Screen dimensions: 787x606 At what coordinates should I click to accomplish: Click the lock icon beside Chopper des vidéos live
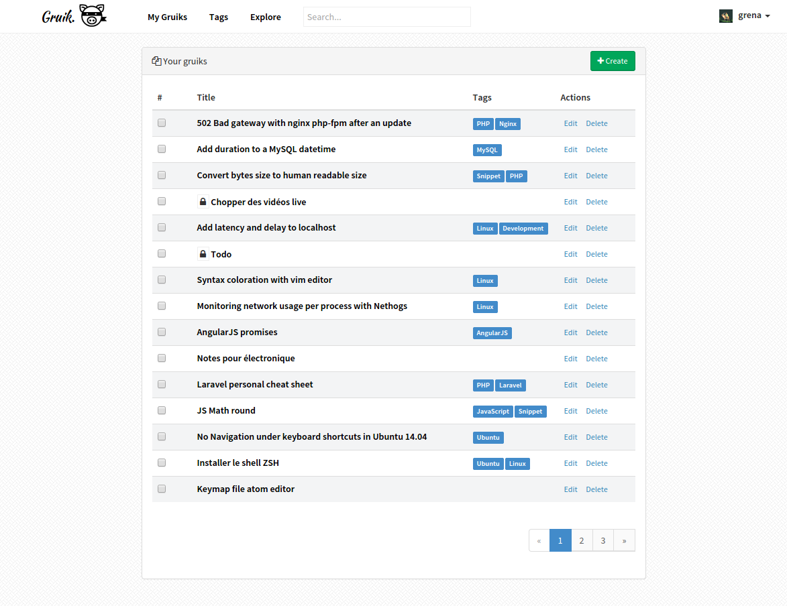coord(203,202)
